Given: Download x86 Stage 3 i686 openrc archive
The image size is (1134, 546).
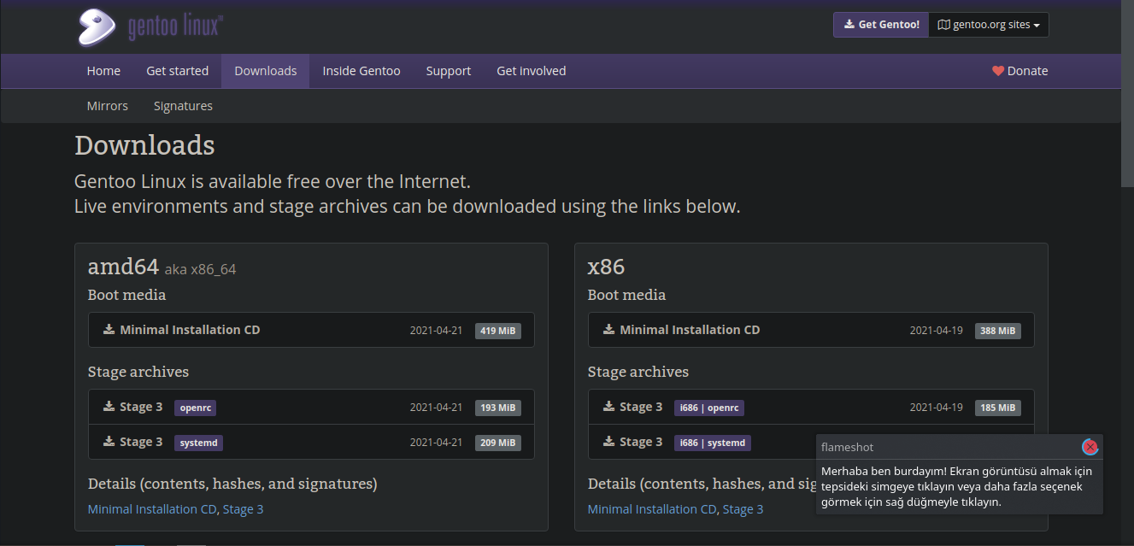Looking at the screenshot, I should pos(811,407).
